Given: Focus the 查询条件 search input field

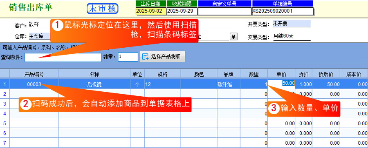Looking at the screenshot, I should 63,57.
